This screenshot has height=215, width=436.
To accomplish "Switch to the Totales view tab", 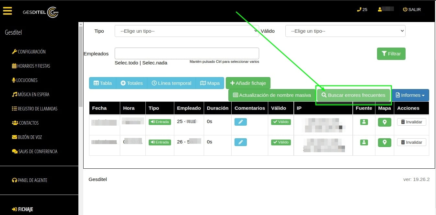I will [x=132, y=83].
